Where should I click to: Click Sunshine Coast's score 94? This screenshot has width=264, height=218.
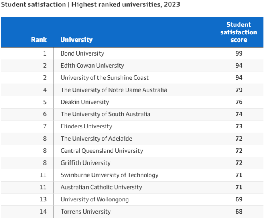tap(239, 78)
